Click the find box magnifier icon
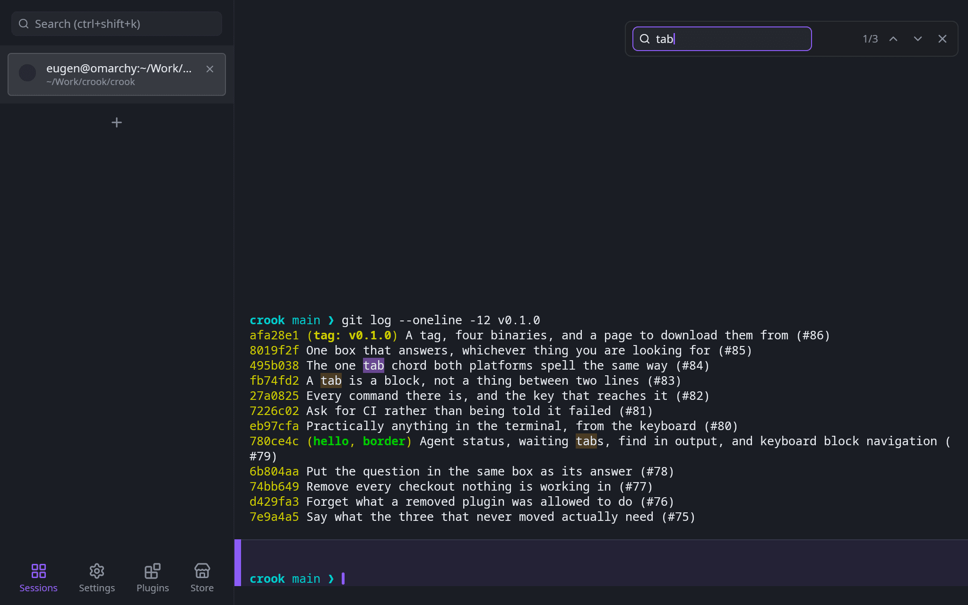 [645, 39]
